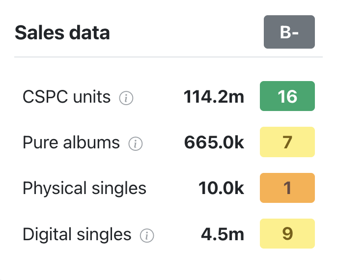Select the Physical singles label
Screen dimensions: 337x280
[84, 188]
